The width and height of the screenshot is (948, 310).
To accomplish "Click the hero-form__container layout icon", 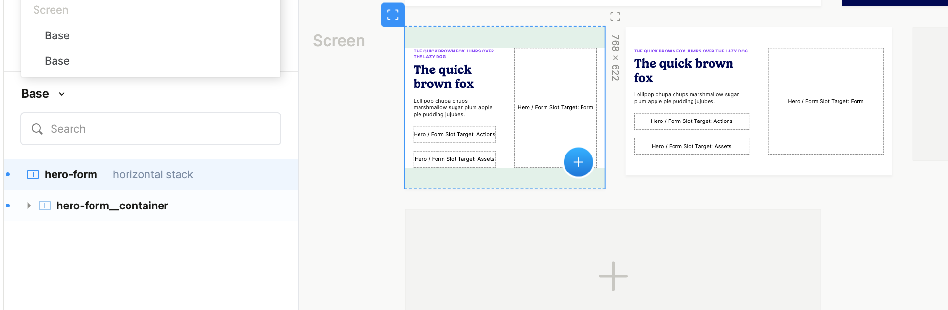I will coord(45,206).
